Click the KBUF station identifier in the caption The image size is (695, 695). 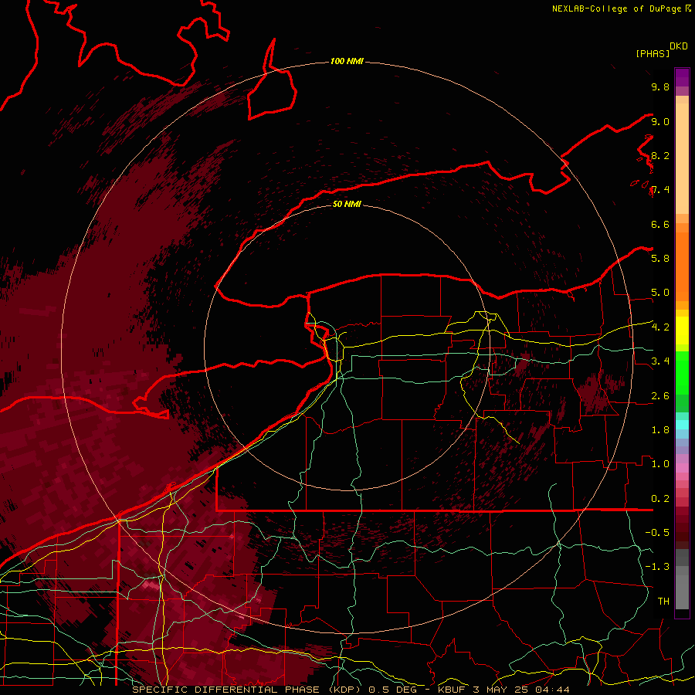[x=452, y=690]
